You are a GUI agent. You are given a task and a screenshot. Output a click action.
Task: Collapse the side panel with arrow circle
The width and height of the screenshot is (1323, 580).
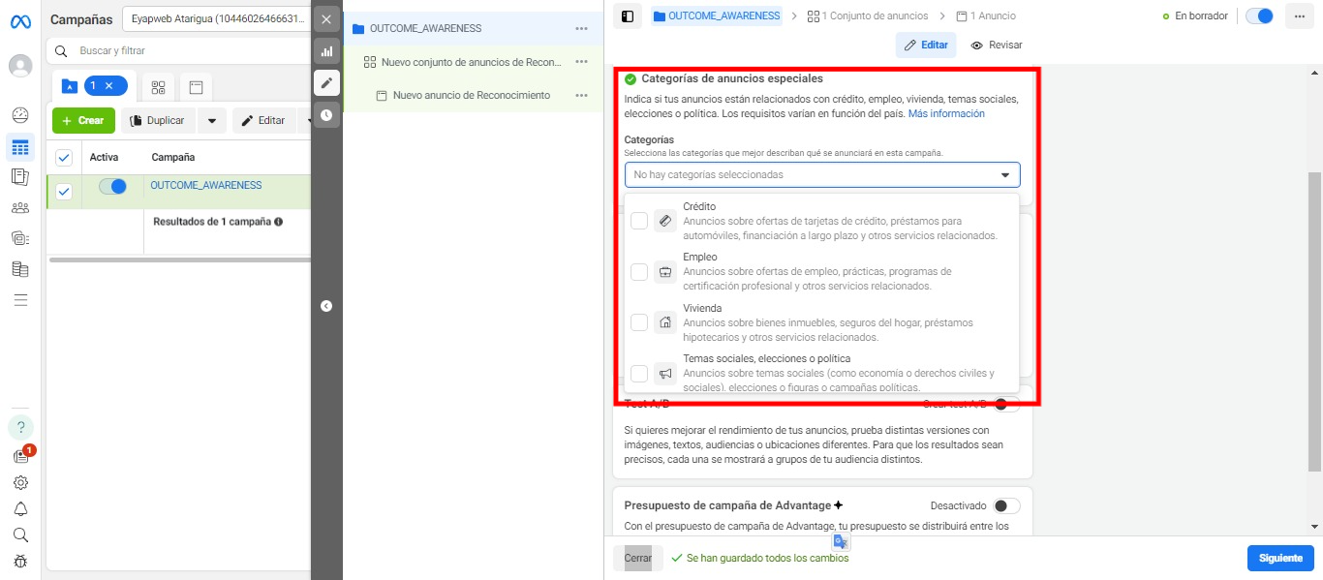pos(326,306)
